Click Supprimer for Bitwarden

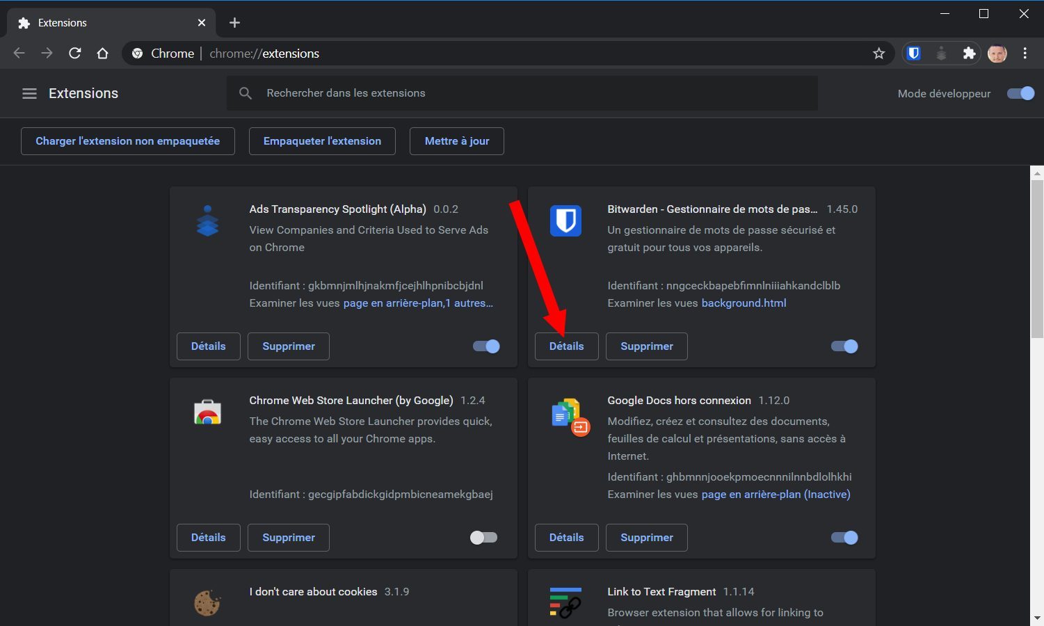(647, 346)
